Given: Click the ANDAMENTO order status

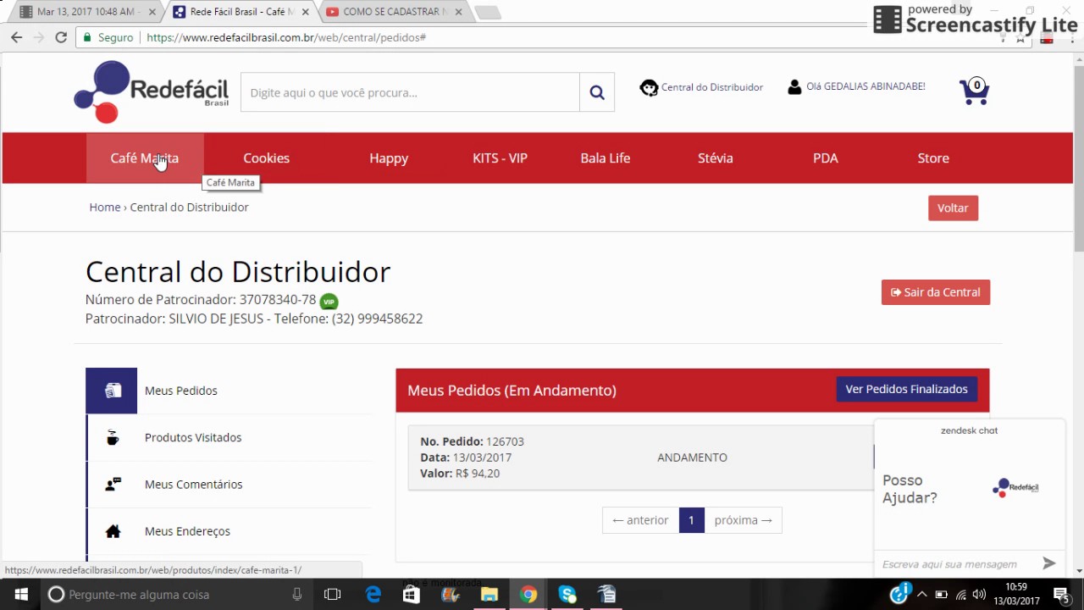Looking at the screenshot, I should [692, 457].
